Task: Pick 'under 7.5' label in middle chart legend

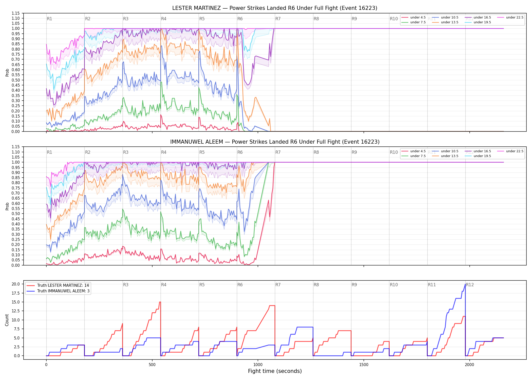Action: [418, 156]
